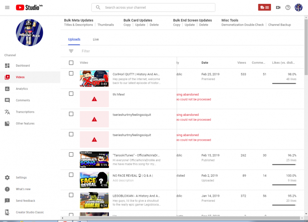Click the red TubeBuddy extension icon
The image size is (308, 222).
point(264,7)
